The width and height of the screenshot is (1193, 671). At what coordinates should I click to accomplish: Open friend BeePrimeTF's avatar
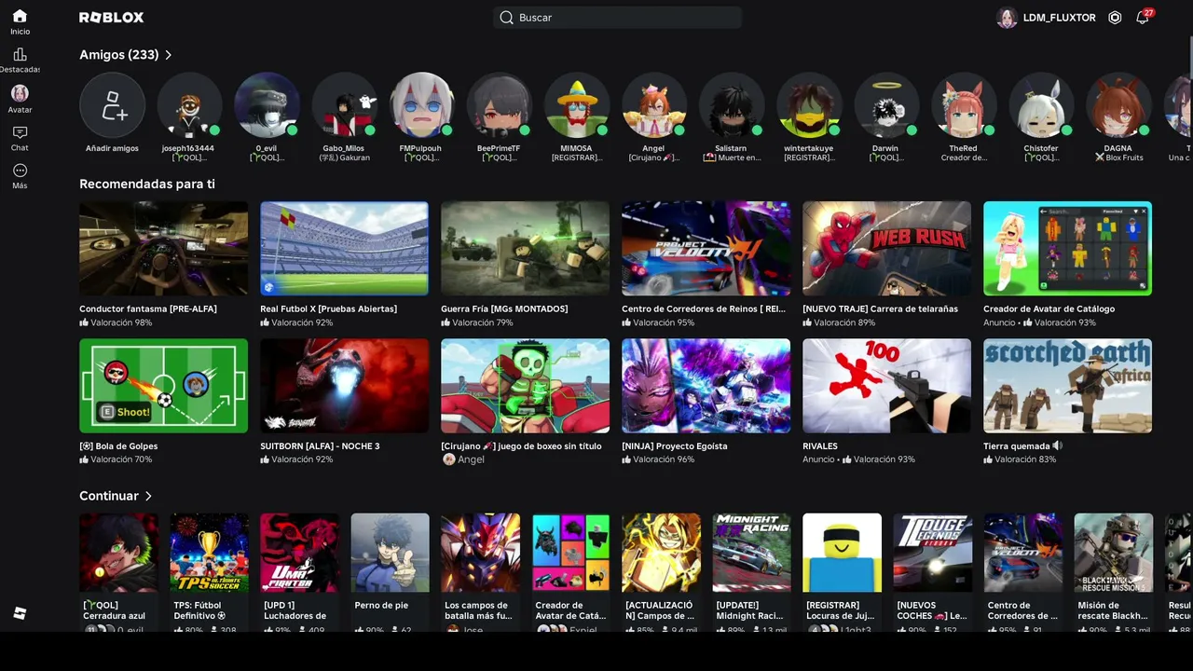(499, 105)
